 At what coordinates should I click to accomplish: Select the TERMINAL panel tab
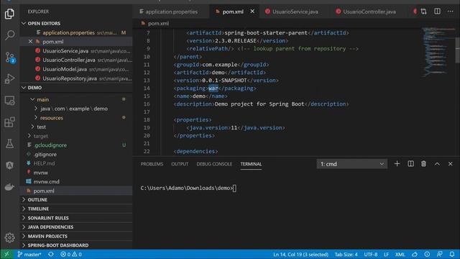(251, 164)
